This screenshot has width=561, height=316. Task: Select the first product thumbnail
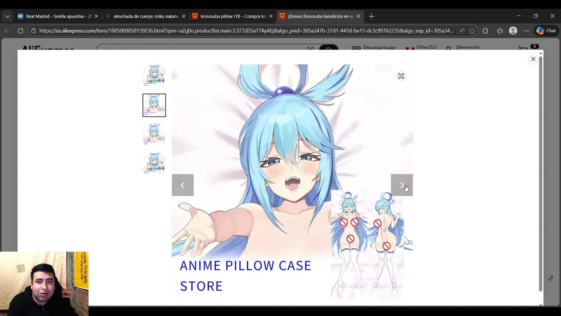[x=154, y=75]
